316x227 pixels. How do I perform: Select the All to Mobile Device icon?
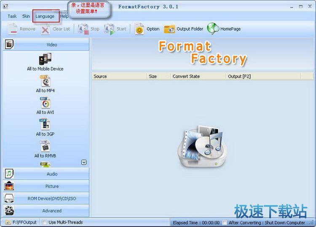(x=45, y=59)
